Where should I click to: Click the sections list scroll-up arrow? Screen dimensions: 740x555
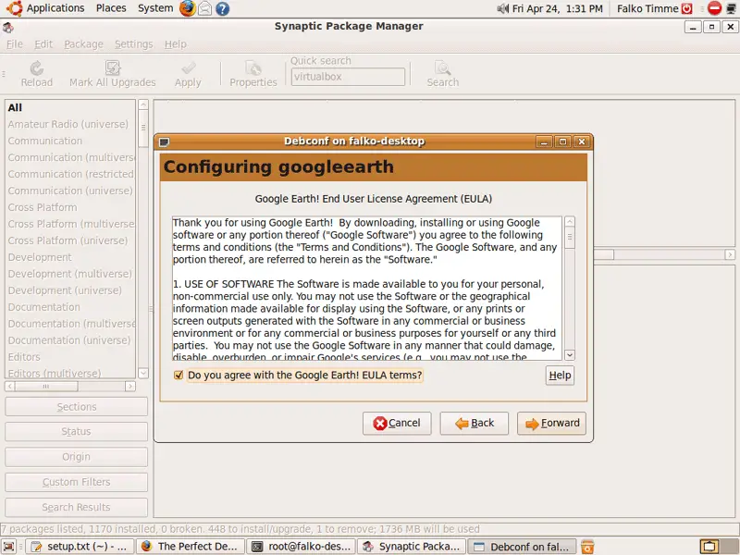143,105
